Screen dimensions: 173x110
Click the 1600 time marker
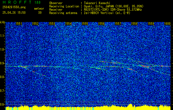167,24
